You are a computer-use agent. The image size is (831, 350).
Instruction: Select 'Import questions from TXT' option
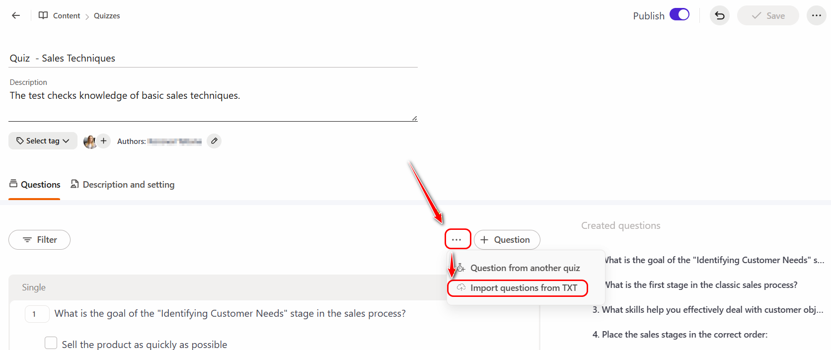coord(523,288)
